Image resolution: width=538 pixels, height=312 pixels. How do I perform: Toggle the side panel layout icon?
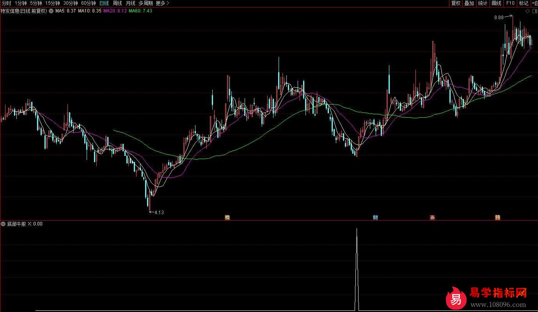534,11
